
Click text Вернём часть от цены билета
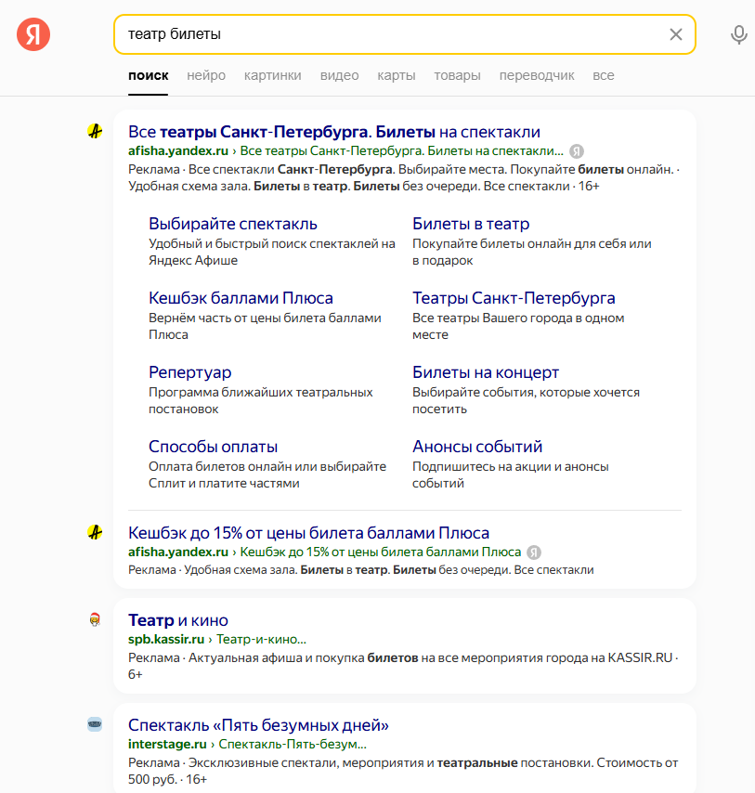tap(265, 326)
